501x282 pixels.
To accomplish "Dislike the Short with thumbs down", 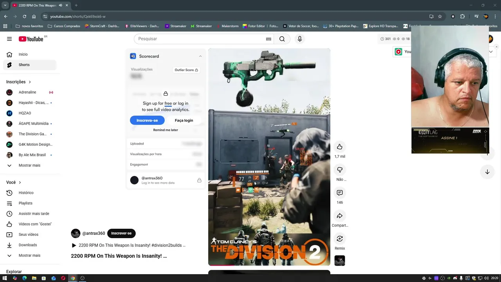I will (340, 170).
